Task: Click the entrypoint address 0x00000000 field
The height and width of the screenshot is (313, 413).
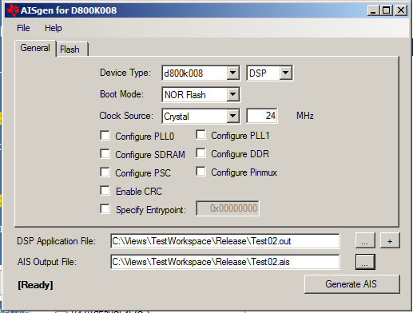Action: click(228, 208)
